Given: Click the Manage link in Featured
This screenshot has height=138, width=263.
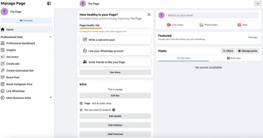Looking at the screenshot, I should 253,37.
